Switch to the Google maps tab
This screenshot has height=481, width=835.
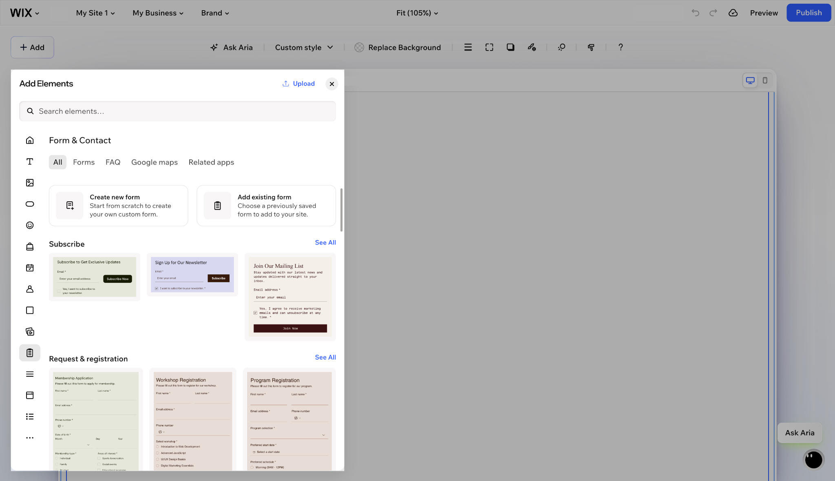(x=155, y=162)
